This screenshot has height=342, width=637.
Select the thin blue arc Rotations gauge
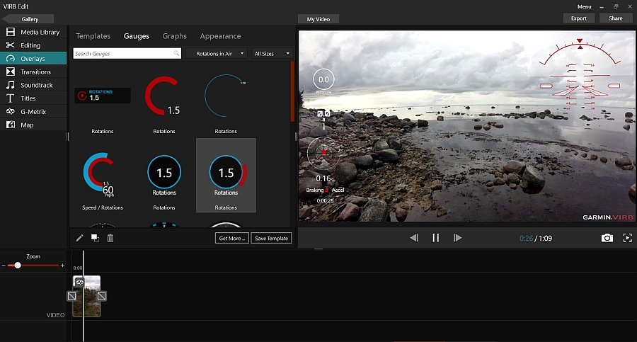pyautogui.click(x=226, y=96)
